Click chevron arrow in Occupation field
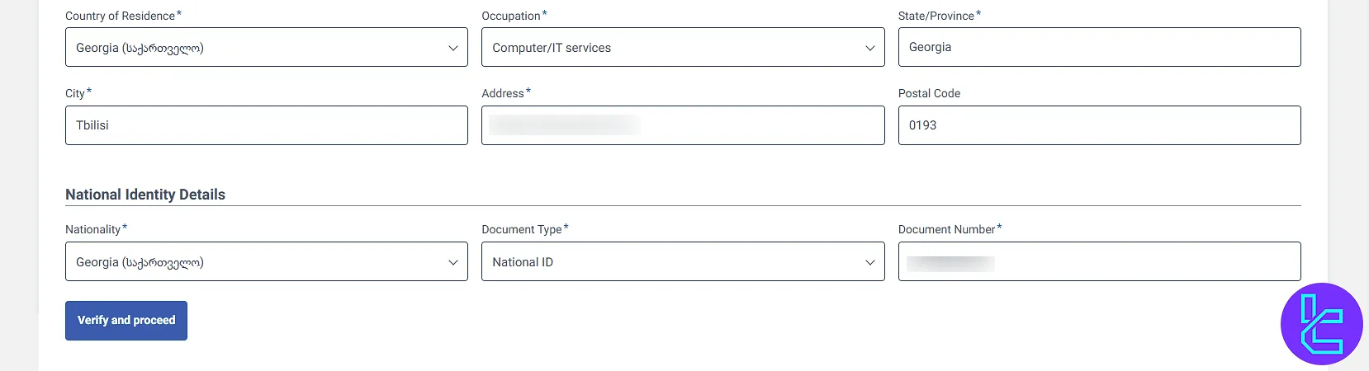The width and height of the screenshot is (1369, 371). 869,48
